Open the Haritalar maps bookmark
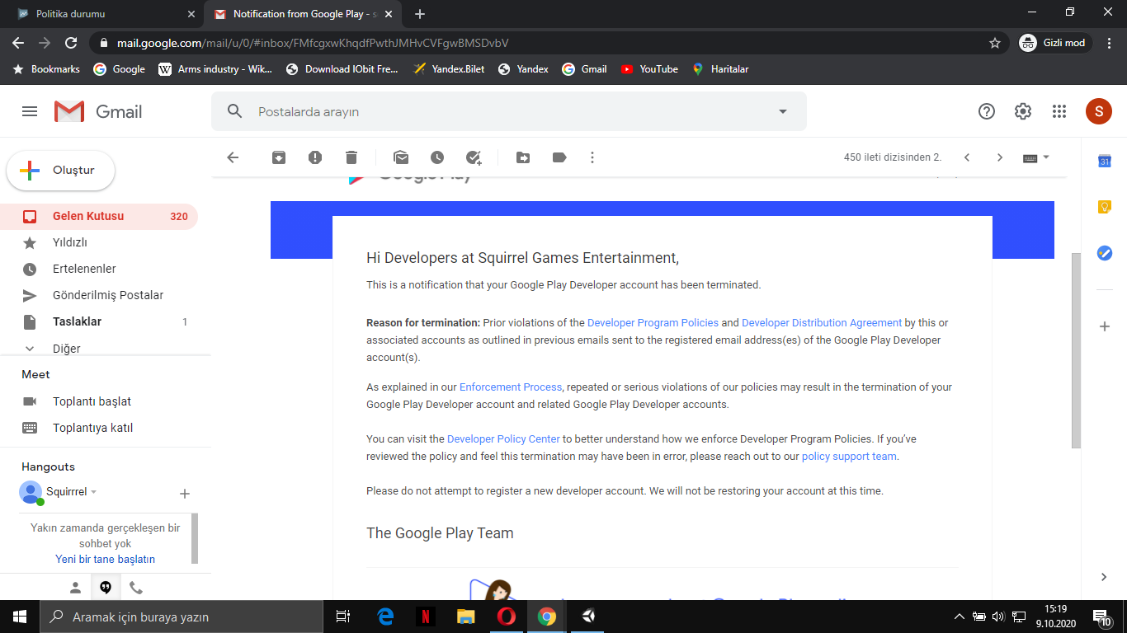Screen dimensions: 1127x633 point(720,69)
